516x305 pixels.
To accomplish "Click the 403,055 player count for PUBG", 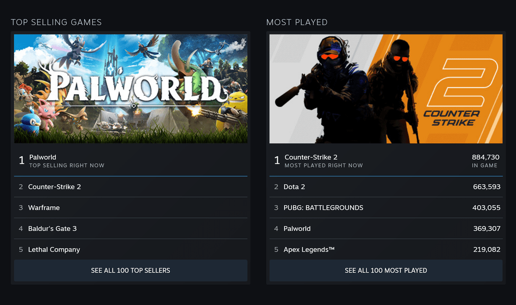I will tap(486, 208).
